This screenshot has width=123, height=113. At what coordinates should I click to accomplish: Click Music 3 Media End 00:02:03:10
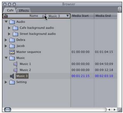click(x=104, y=76)
